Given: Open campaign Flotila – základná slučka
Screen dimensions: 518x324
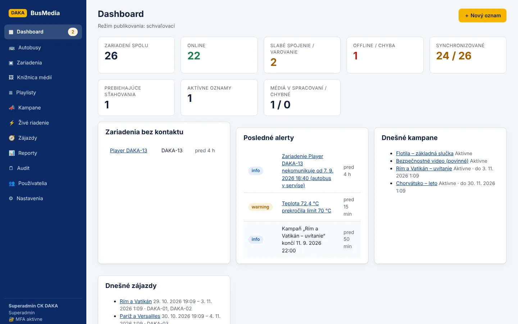Looking at the screenshot, I should [x=424, y=153].
